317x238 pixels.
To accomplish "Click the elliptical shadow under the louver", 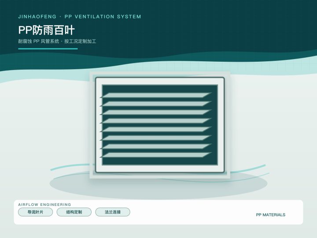I will click(x=158, y=188).
